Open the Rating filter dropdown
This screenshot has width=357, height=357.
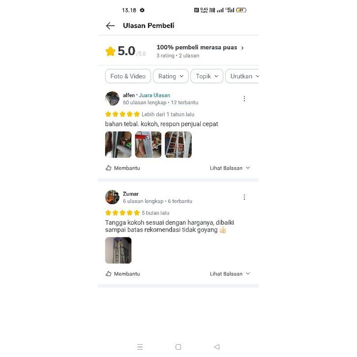tap(171, 76)
